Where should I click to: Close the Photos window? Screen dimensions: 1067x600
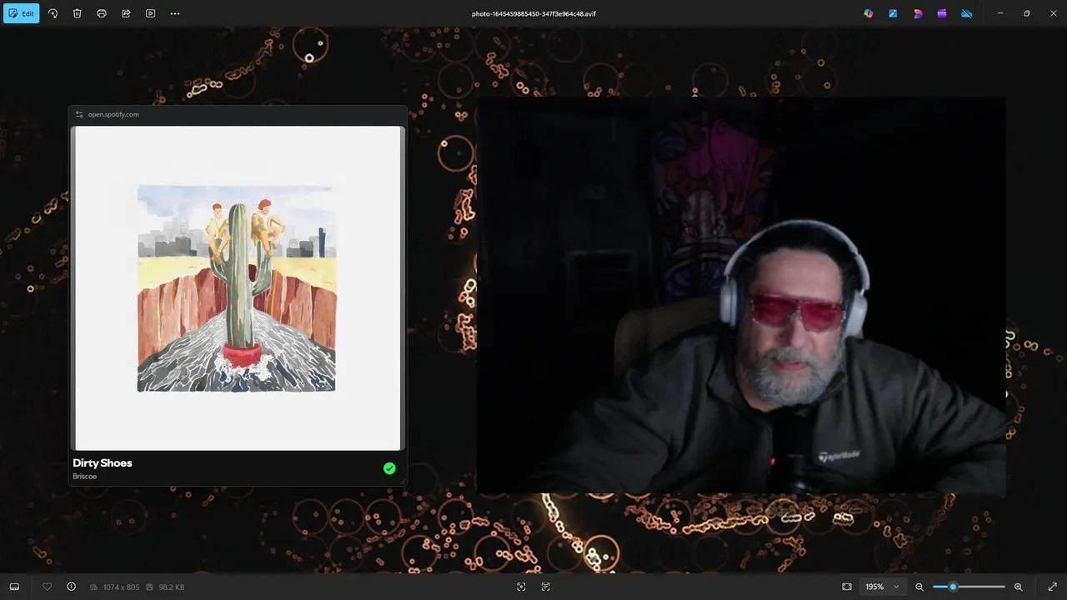point(1054,13)
